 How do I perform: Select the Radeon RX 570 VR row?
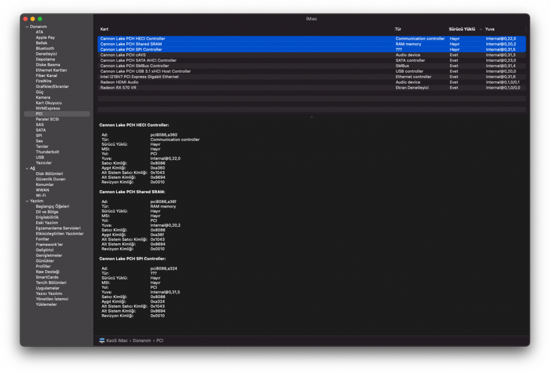coord(311,87)
